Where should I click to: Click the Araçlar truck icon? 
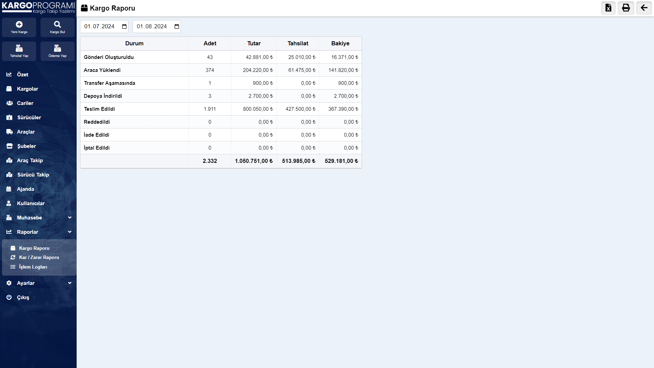click(x=10, y=132)
